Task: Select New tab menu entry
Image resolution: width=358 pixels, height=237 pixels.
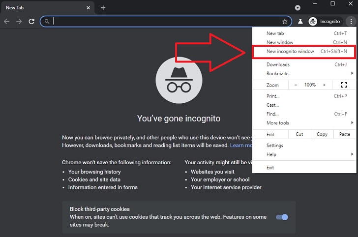Action: tap(304, 33)
